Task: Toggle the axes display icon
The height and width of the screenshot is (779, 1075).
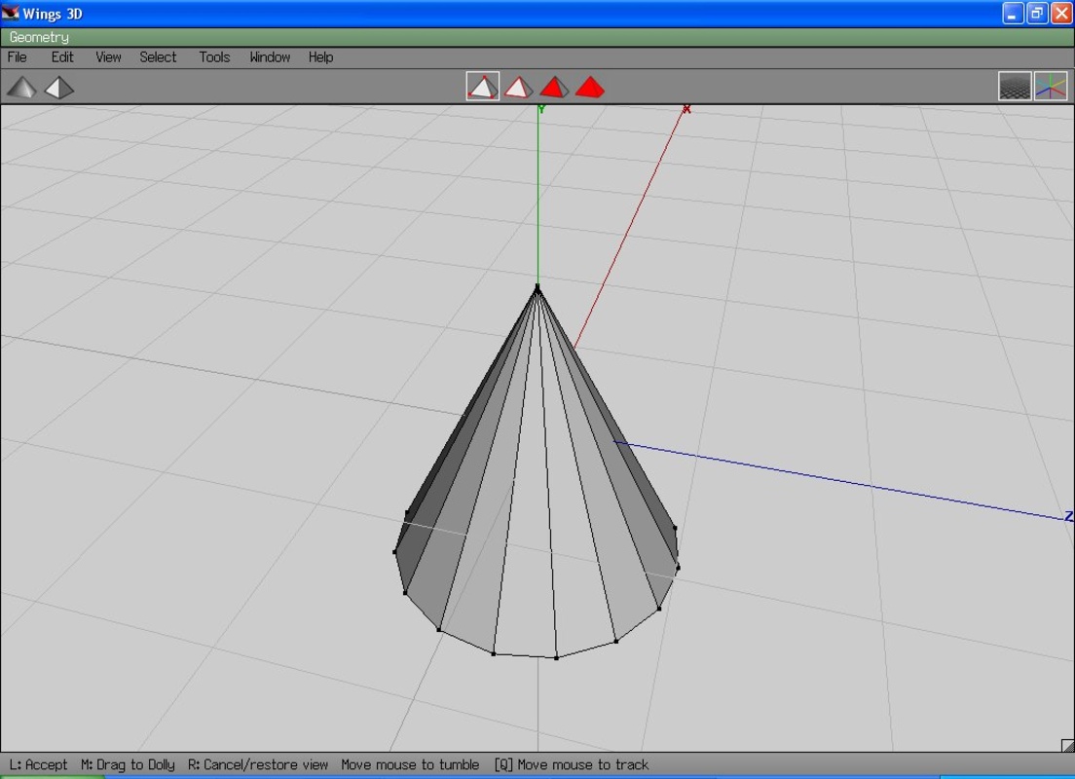Action: [1051, 87]
